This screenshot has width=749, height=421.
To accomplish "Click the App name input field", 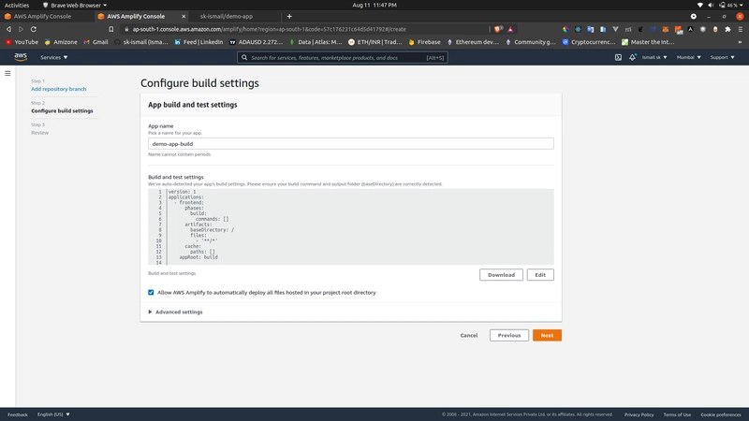I will 350,144.
